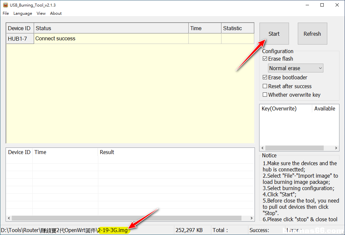Uncheck the Erase bootloader option
The width and height of the screenshot is (345, 235).
[x=265, y=78]
